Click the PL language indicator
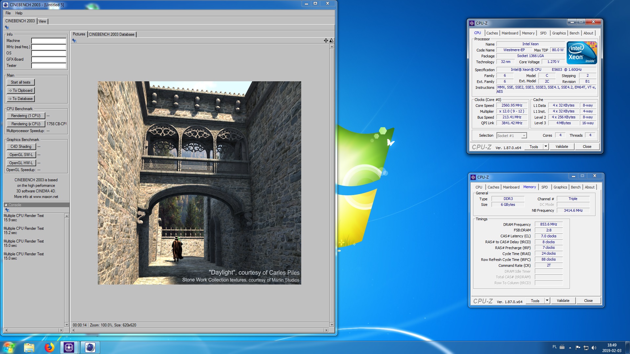Viewport: 630px width, 354px height. point(555,347)
